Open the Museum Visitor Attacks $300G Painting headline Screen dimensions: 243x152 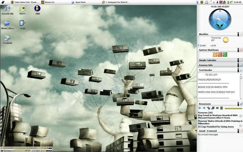tap(220, 122)
